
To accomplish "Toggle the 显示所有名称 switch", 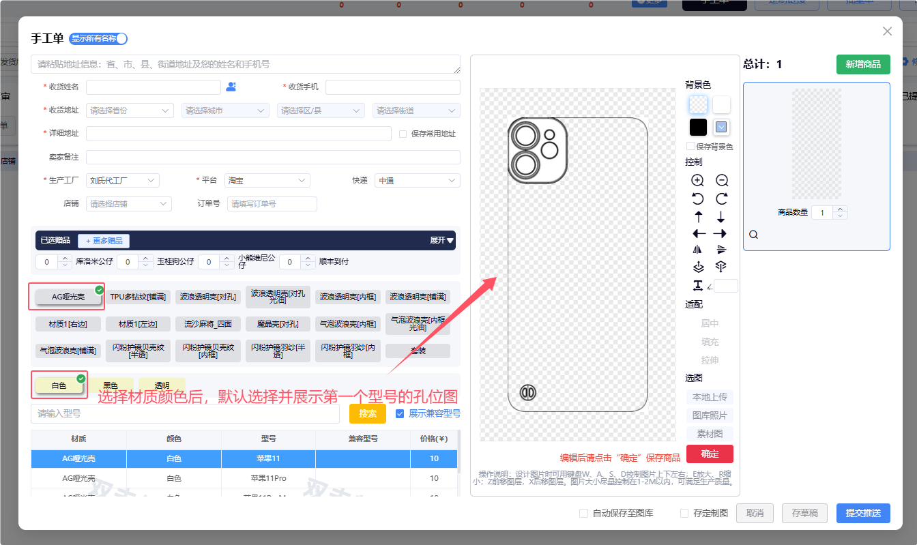I will [98, 39].
